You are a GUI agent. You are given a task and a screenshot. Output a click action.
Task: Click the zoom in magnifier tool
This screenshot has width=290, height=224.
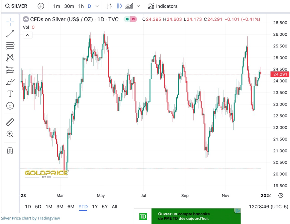click(10, 134)
